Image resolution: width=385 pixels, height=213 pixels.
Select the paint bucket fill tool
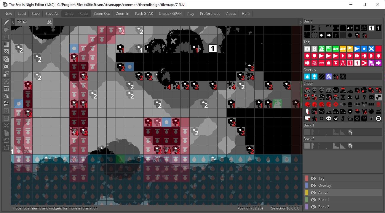point(6,30)
